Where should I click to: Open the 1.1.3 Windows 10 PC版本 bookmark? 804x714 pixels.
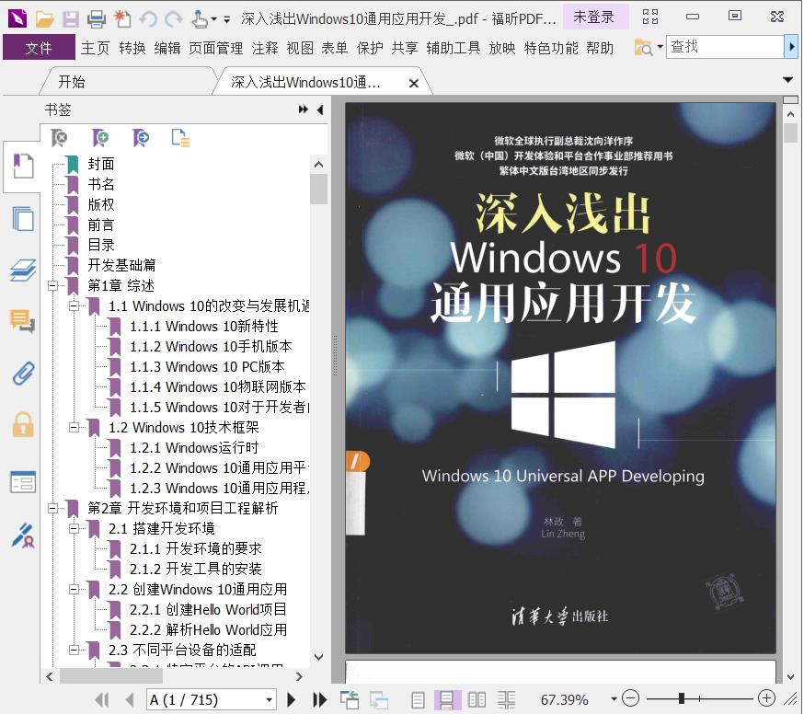[207, 367]
